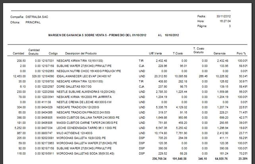Click NESCAFE TRADICION 12X200G description

(78, 107)
